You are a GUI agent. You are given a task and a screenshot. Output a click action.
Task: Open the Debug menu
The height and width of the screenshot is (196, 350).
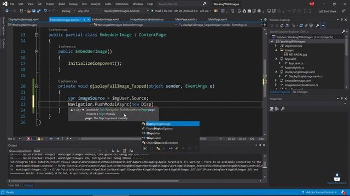(73, 4)
